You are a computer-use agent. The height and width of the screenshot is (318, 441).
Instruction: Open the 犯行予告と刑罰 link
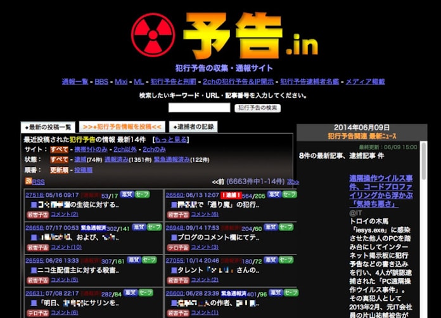[x=173, y=82]
